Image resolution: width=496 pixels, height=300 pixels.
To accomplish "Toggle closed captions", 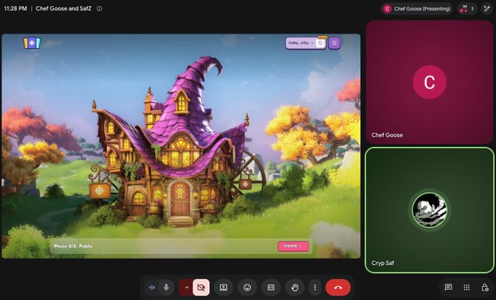I will [271, 288].
